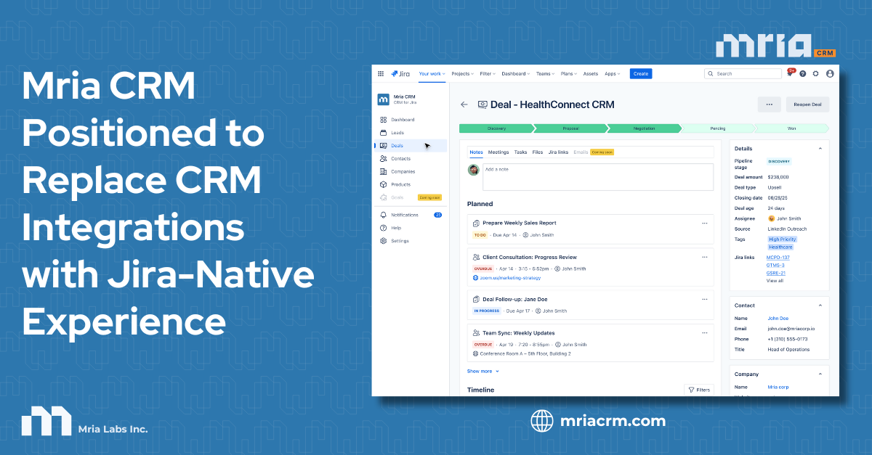Switch to the Jira links tab
The width and height of the screenshot is (872, 455).
(558, 152)
